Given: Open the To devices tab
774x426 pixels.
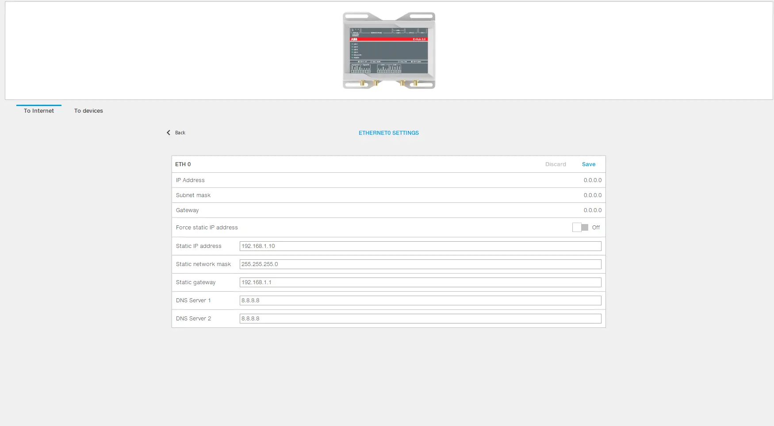Looking at the screenshot, I should (88, 111).
